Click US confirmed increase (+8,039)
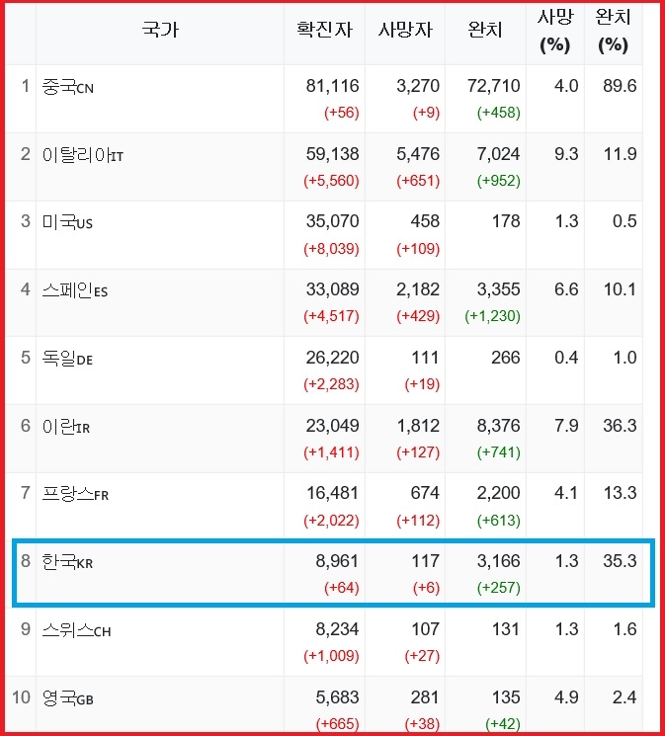Screen dimensions: 665x736 coord(331,249)
